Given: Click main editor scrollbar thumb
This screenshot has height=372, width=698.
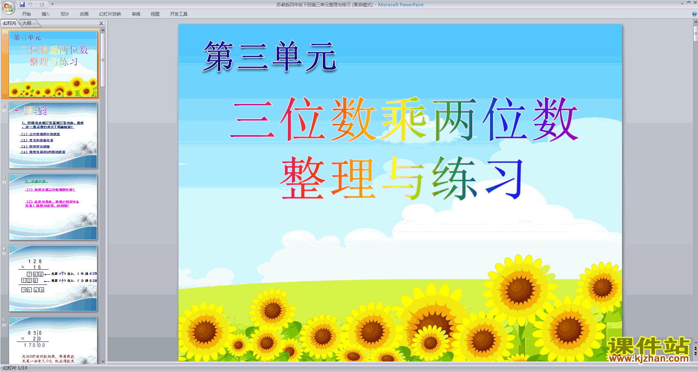Looking at the screenshot, I should (x=695, y=33).
